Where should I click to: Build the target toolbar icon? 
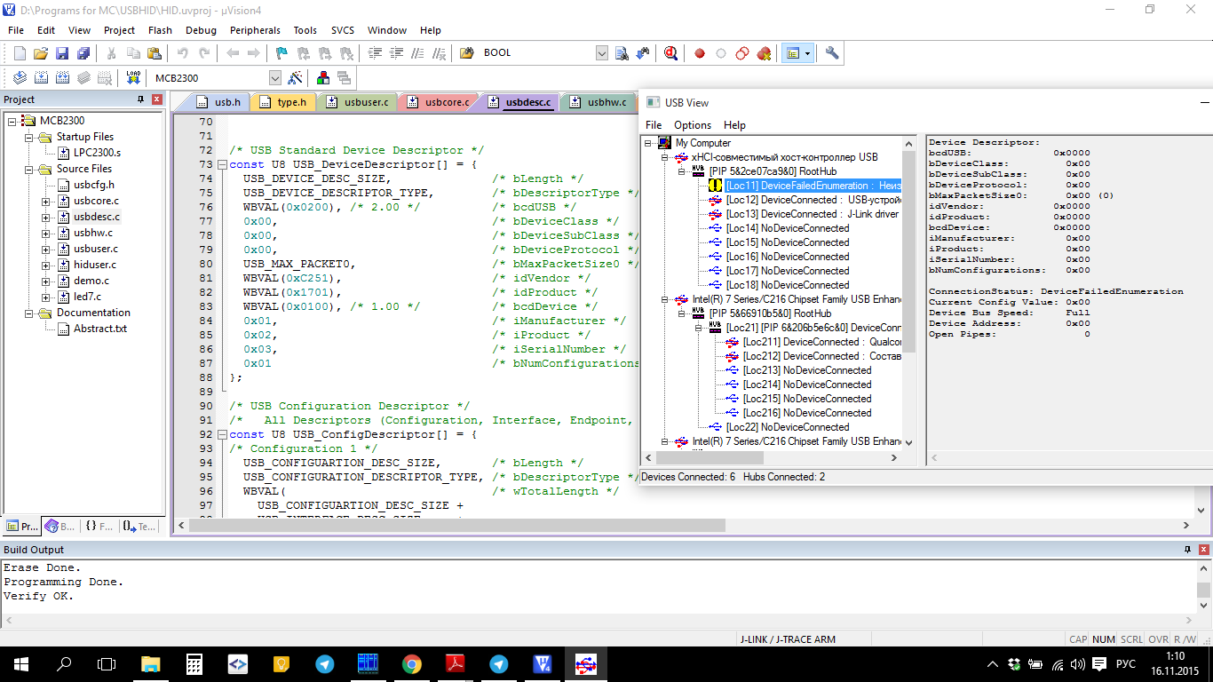pyautogui.click(x=41, y=78)
